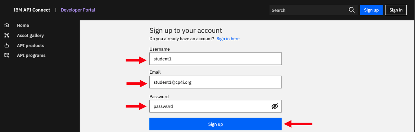
Task: Click the IBM API Connect title
Action: tap(32, 10)
